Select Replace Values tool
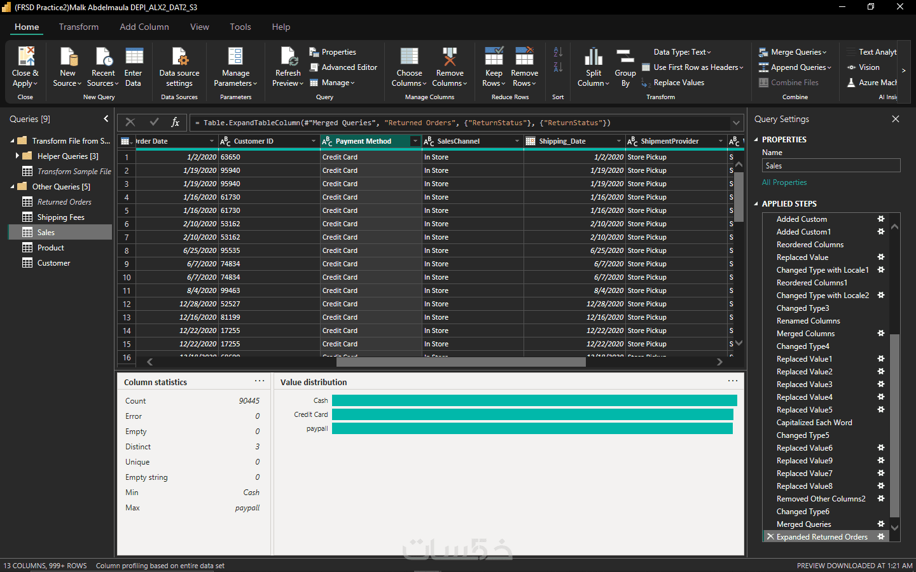 click(x=673, y=83)
